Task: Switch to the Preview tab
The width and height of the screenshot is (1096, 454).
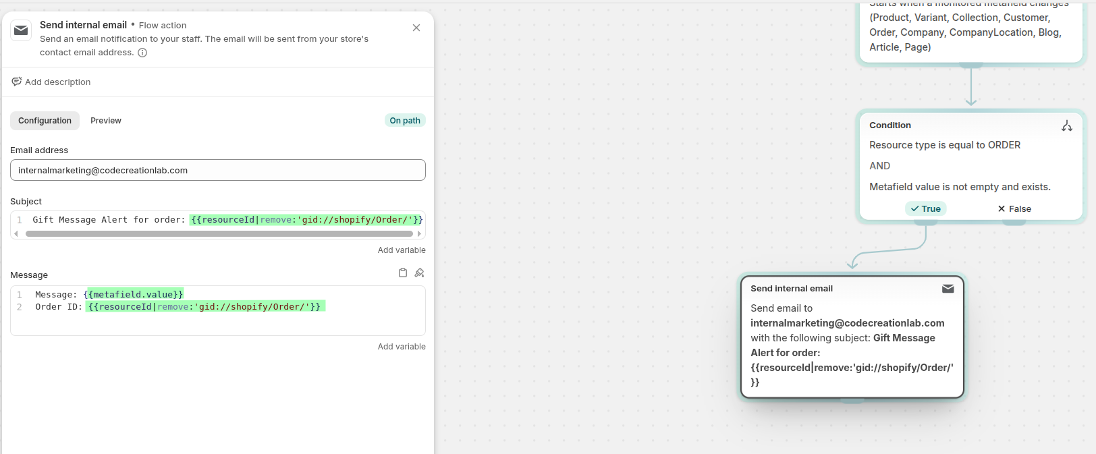Action: tap(106, 121)
